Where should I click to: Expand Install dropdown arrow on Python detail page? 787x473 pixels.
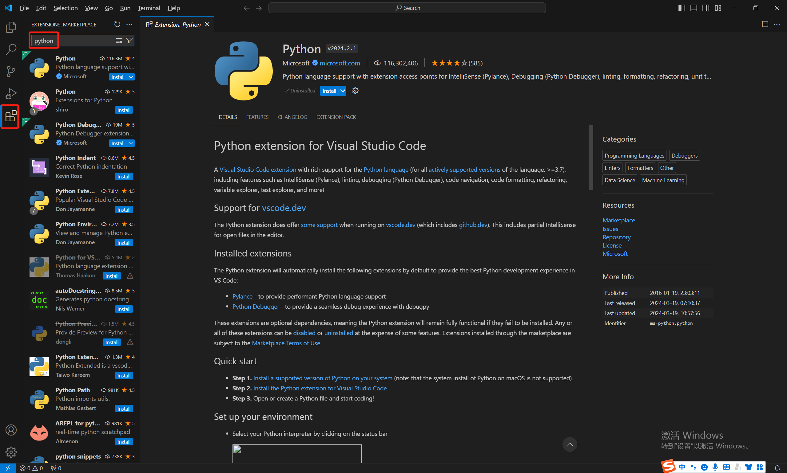click(x=342, y=91)
